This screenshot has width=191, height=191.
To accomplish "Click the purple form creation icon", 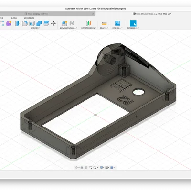I will (9, 23).
